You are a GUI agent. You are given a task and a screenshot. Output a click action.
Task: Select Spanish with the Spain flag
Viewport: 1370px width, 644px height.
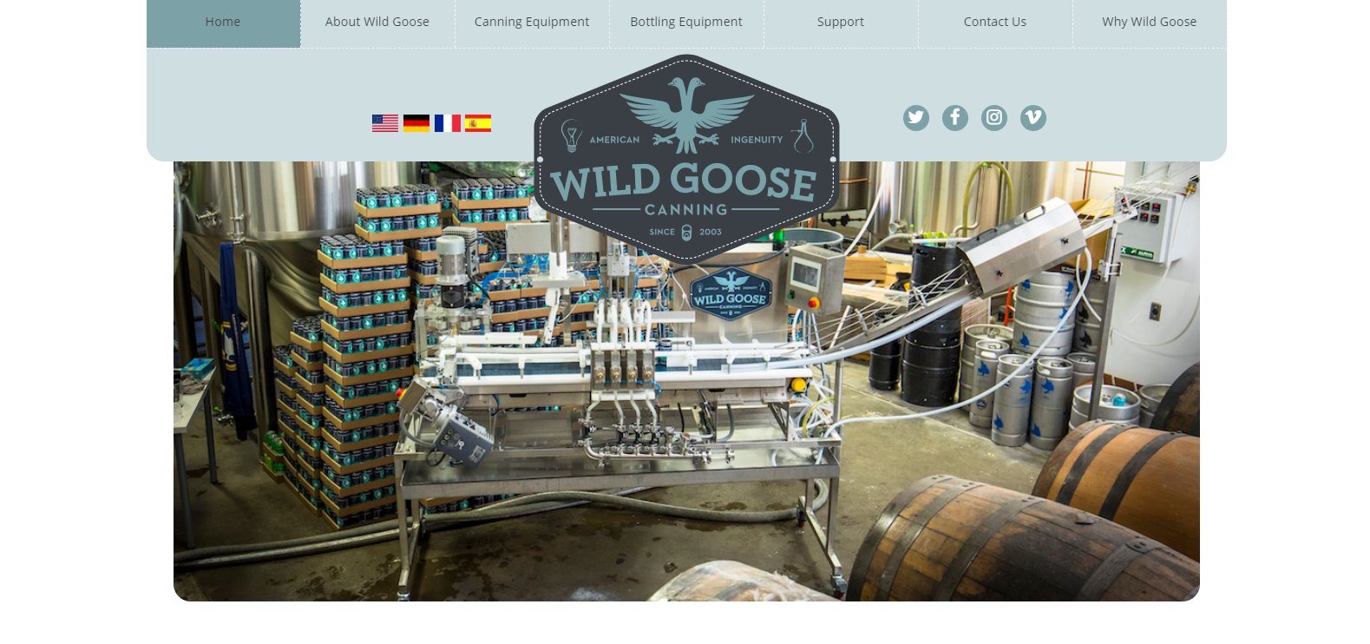478,123
